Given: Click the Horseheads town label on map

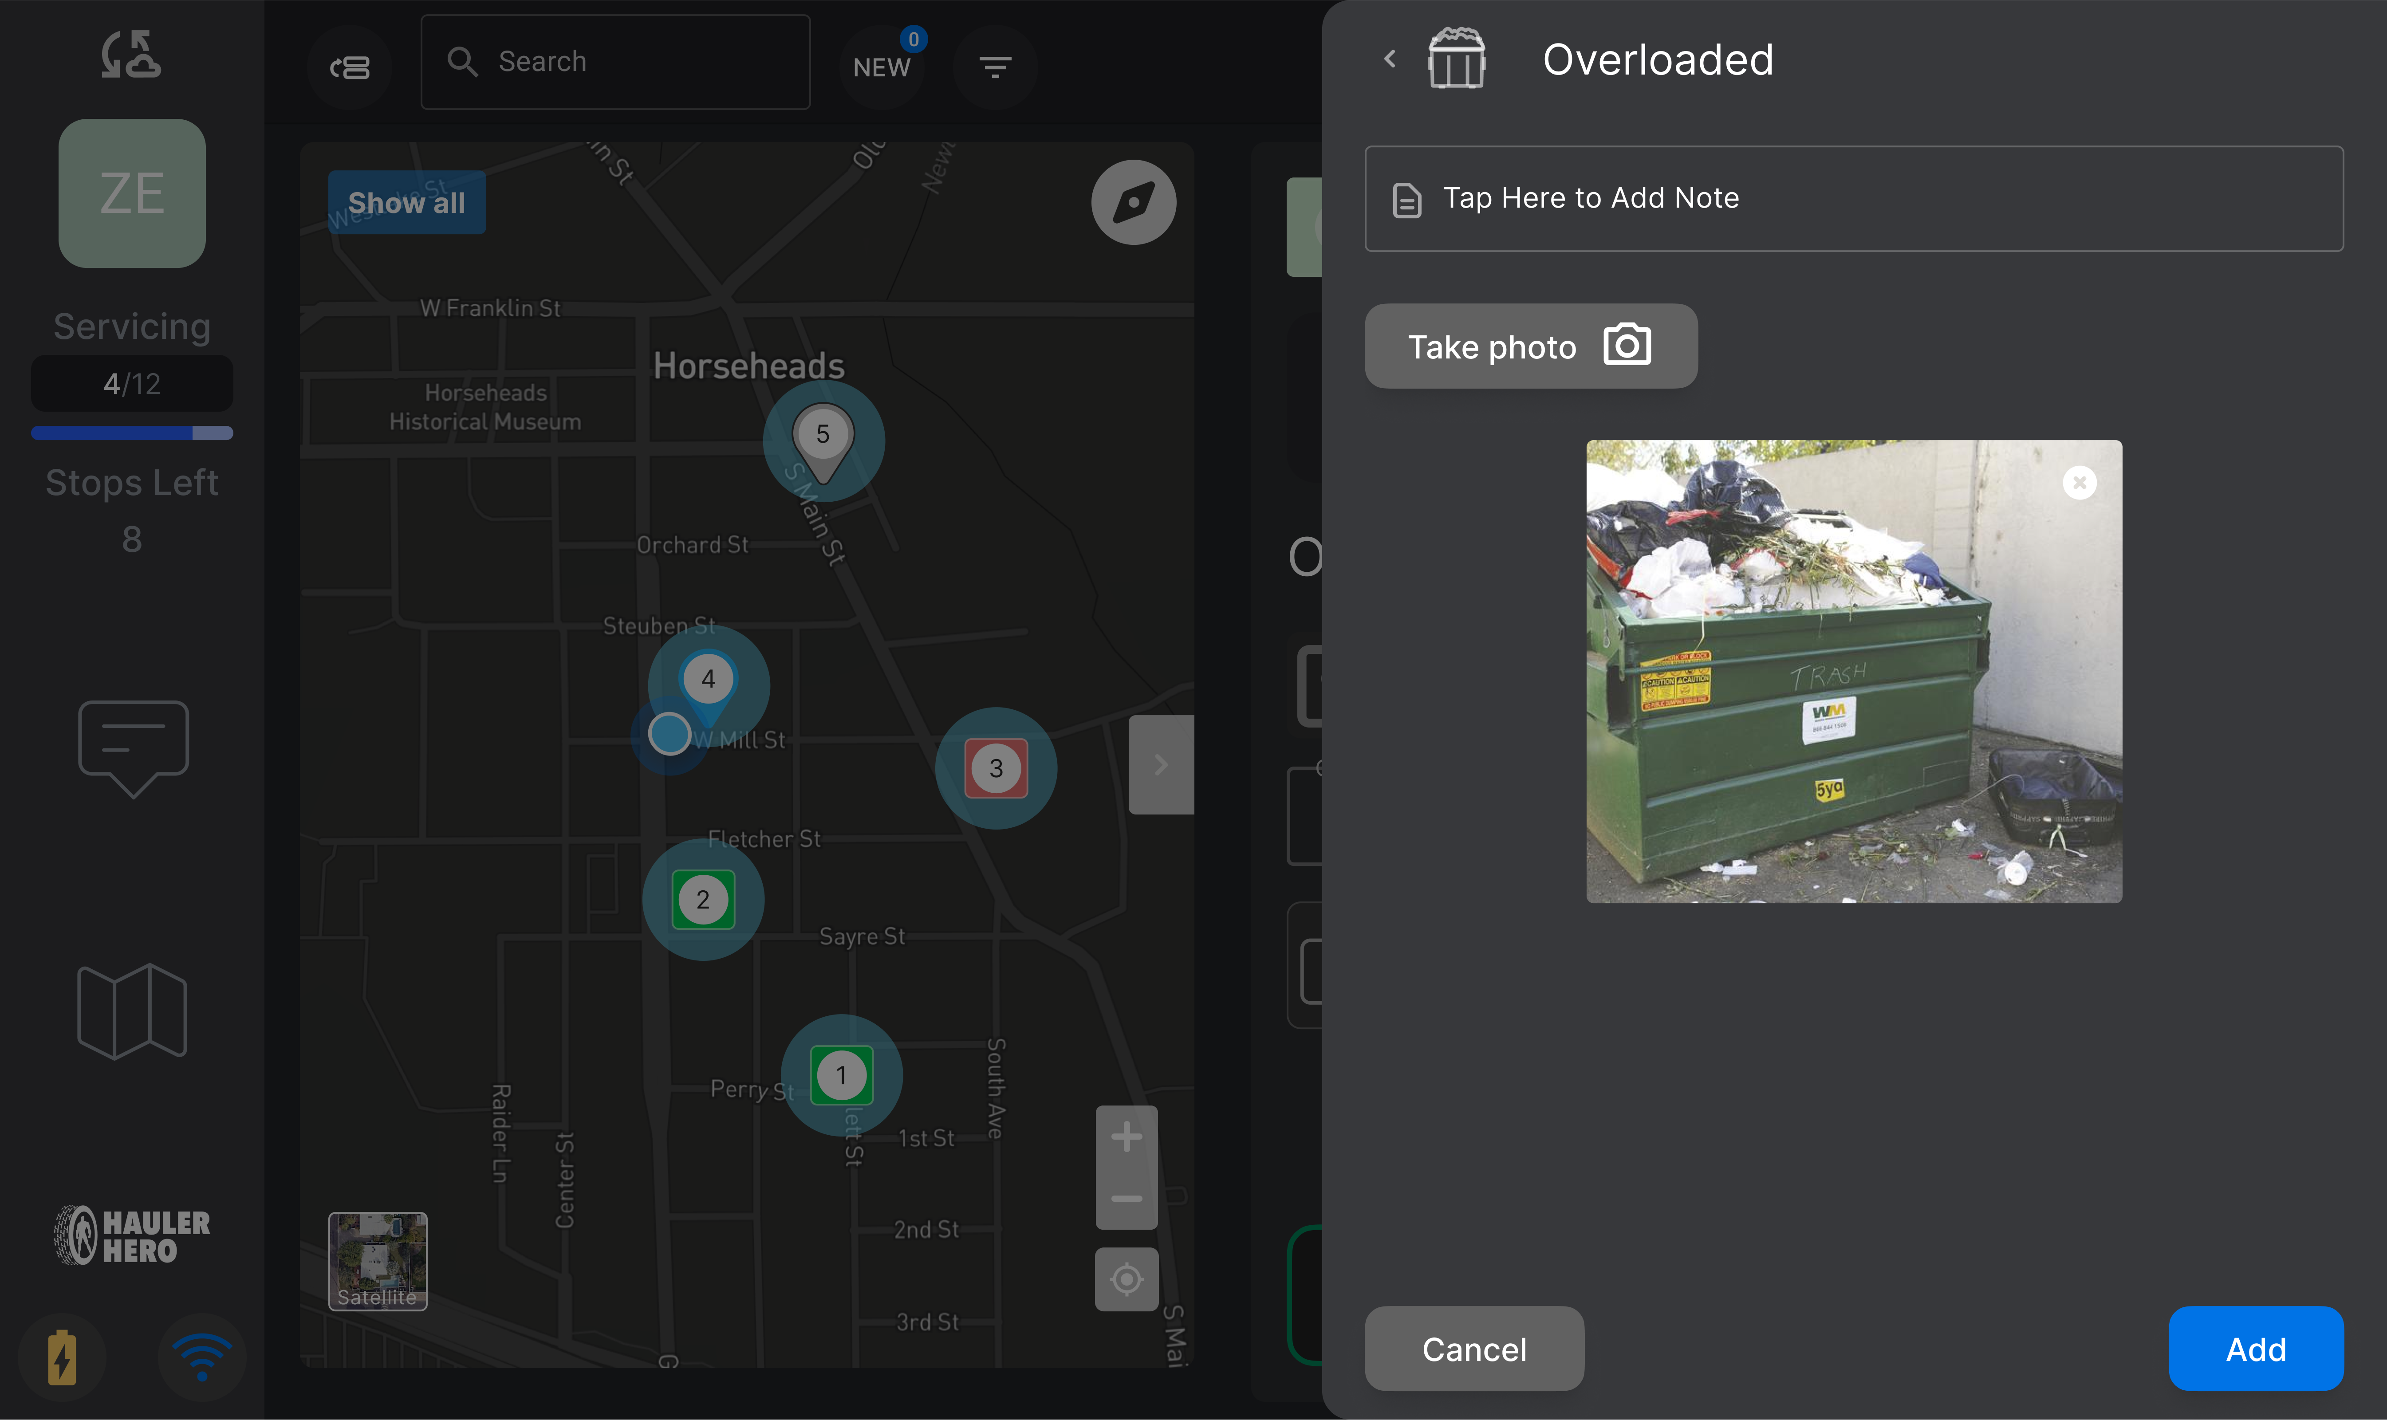Looking at the screenshot, I should point(749,366).
